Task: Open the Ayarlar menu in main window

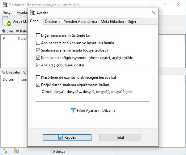Action: point(22,13)
